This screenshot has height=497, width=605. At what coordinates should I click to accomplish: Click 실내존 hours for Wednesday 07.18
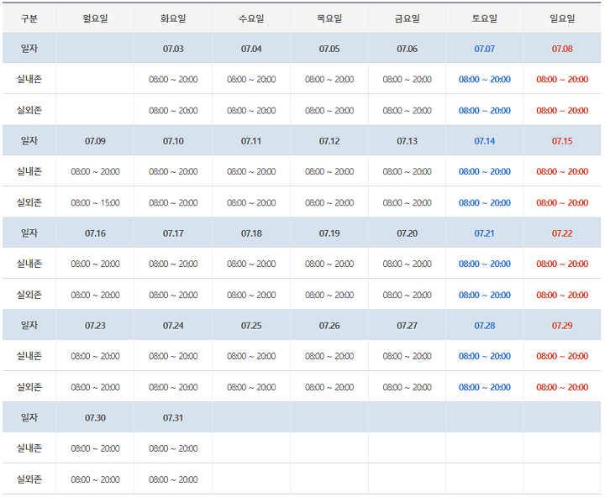[x=251, y=264]
